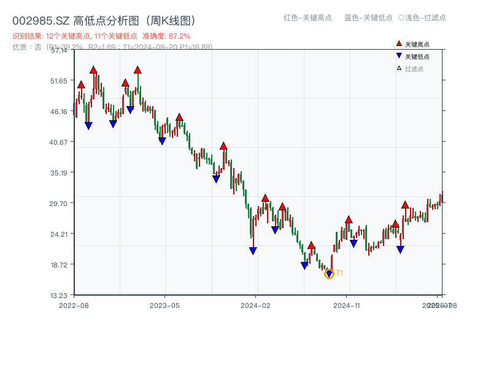Toggle the 过滤点 legend label
The height and width of the screenshot is (368, 491).
(x=414, y=69)
